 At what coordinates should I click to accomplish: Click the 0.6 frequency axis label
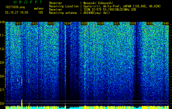coord(2,104)
